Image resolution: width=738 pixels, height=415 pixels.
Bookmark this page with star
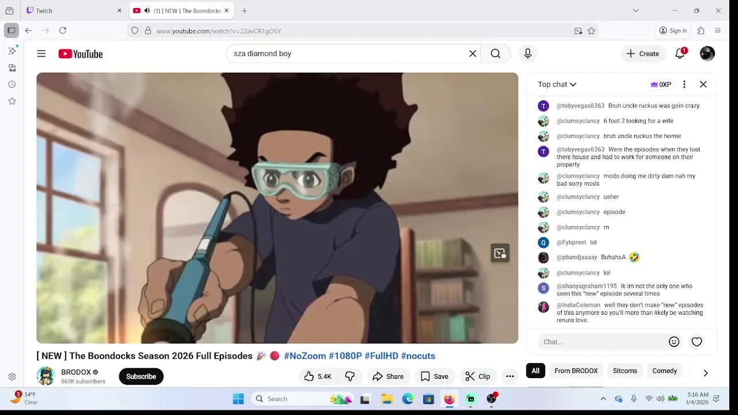point(592,31)
